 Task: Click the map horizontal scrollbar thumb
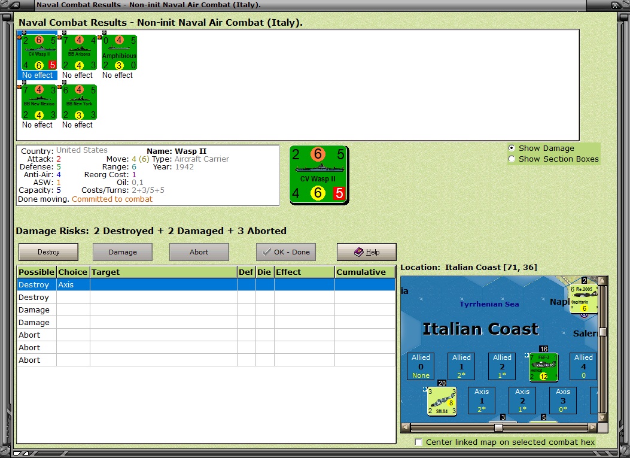tap(498, 427)
